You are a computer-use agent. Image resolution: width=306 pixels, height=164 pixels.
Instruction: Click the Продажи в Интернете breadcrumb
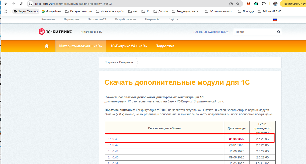[119, 62]
